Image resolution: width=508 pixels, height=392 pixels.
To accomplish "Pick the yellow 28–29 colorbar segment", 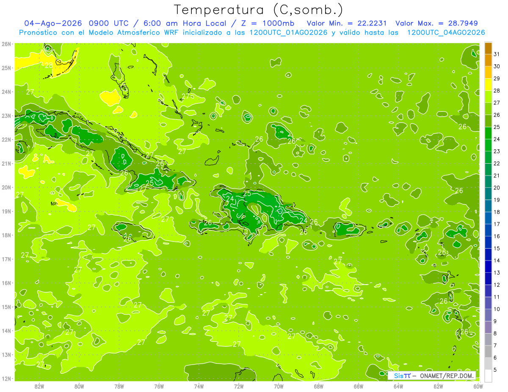I will click(488, 85).
